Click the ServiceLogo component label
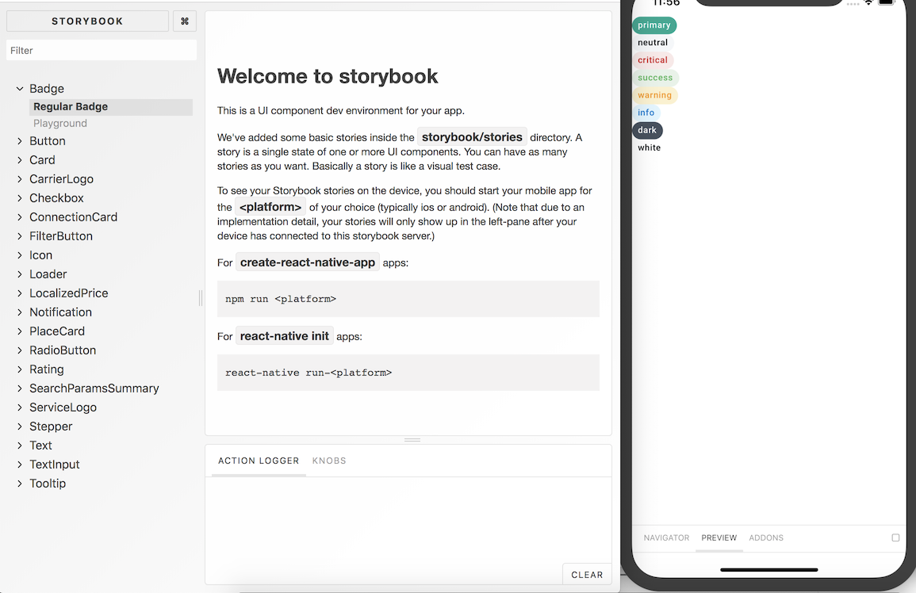 (x=63, y=407)
